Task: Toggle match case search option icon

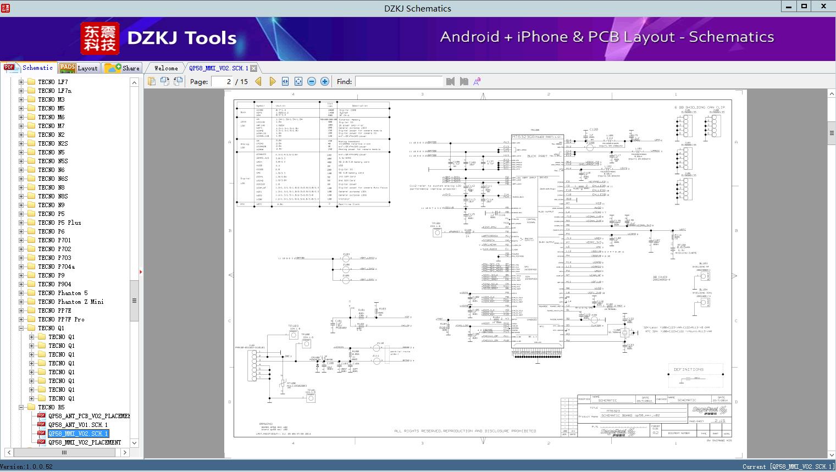Action: (477, 81)
